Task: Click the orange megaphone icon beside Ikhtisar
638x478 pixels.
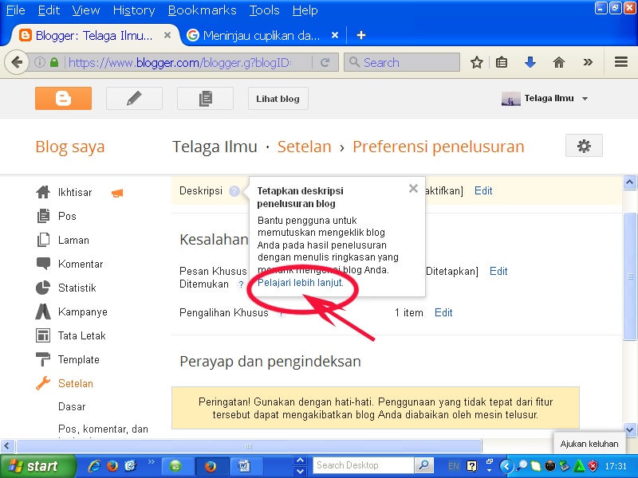Action: [117, 193]
